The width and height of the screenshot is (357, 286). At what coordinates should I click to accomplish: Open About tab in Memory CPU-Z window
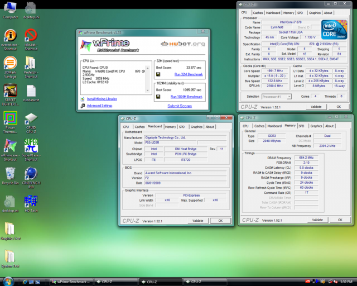(330, 126)
